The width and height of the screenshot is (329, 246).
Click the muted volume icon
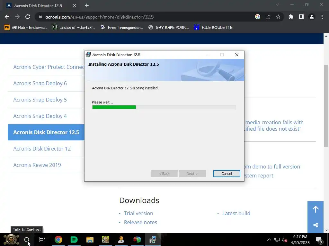(285, 240)
